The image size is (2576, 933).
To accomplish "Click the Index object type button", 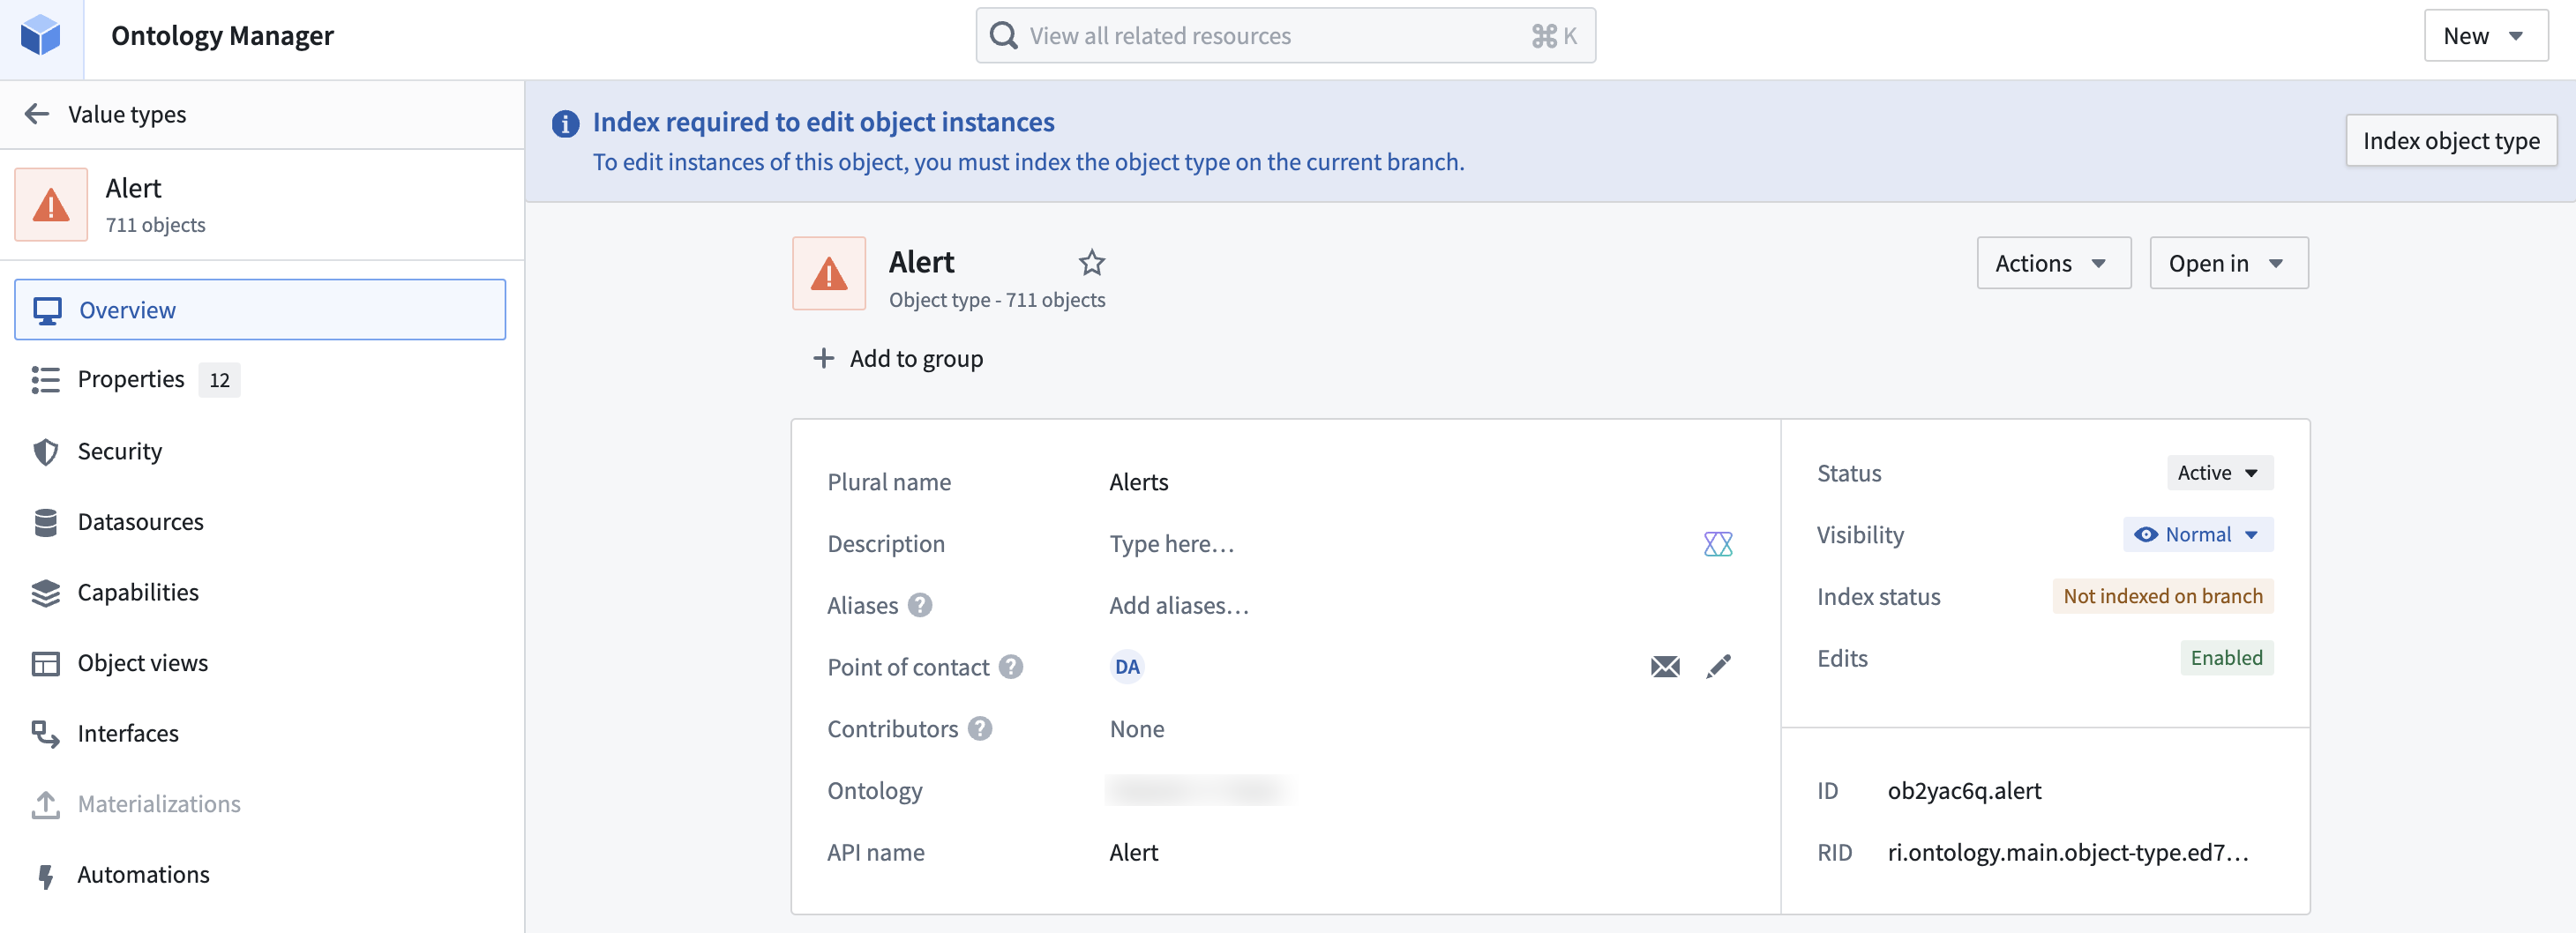I will [2450, 140].
